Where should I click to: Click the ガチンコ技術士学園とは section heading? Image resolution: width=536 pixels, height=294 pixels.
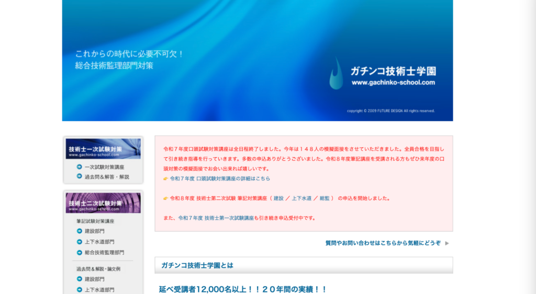pos(197,265)
